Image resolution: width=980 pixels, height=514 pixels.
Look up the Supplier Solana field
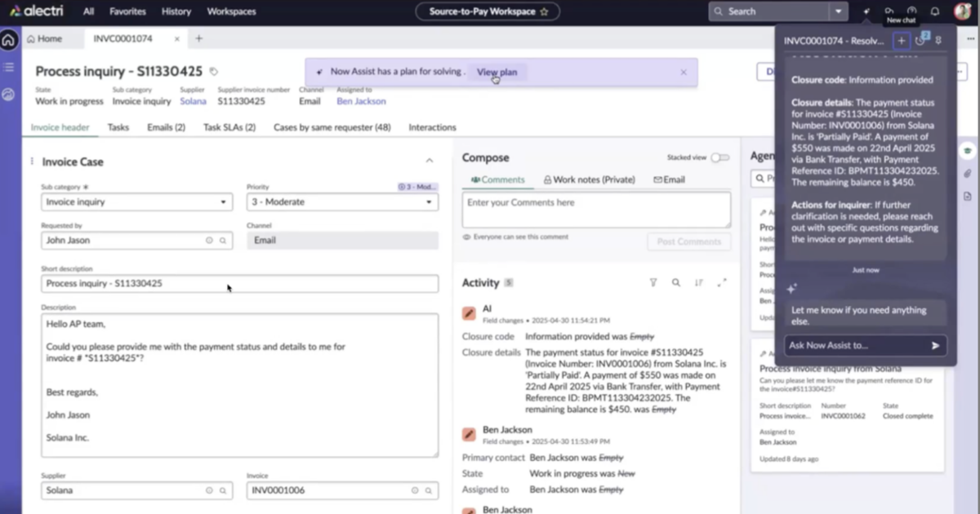coord(223,490)
